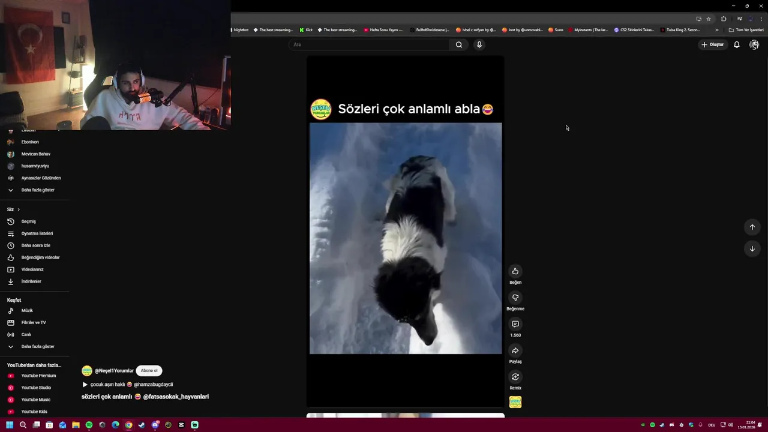This screenshot has height=432, width=768.
Task: Open the @Neşeli1Yorumlar channel link
Action: [x=114, y=371]
